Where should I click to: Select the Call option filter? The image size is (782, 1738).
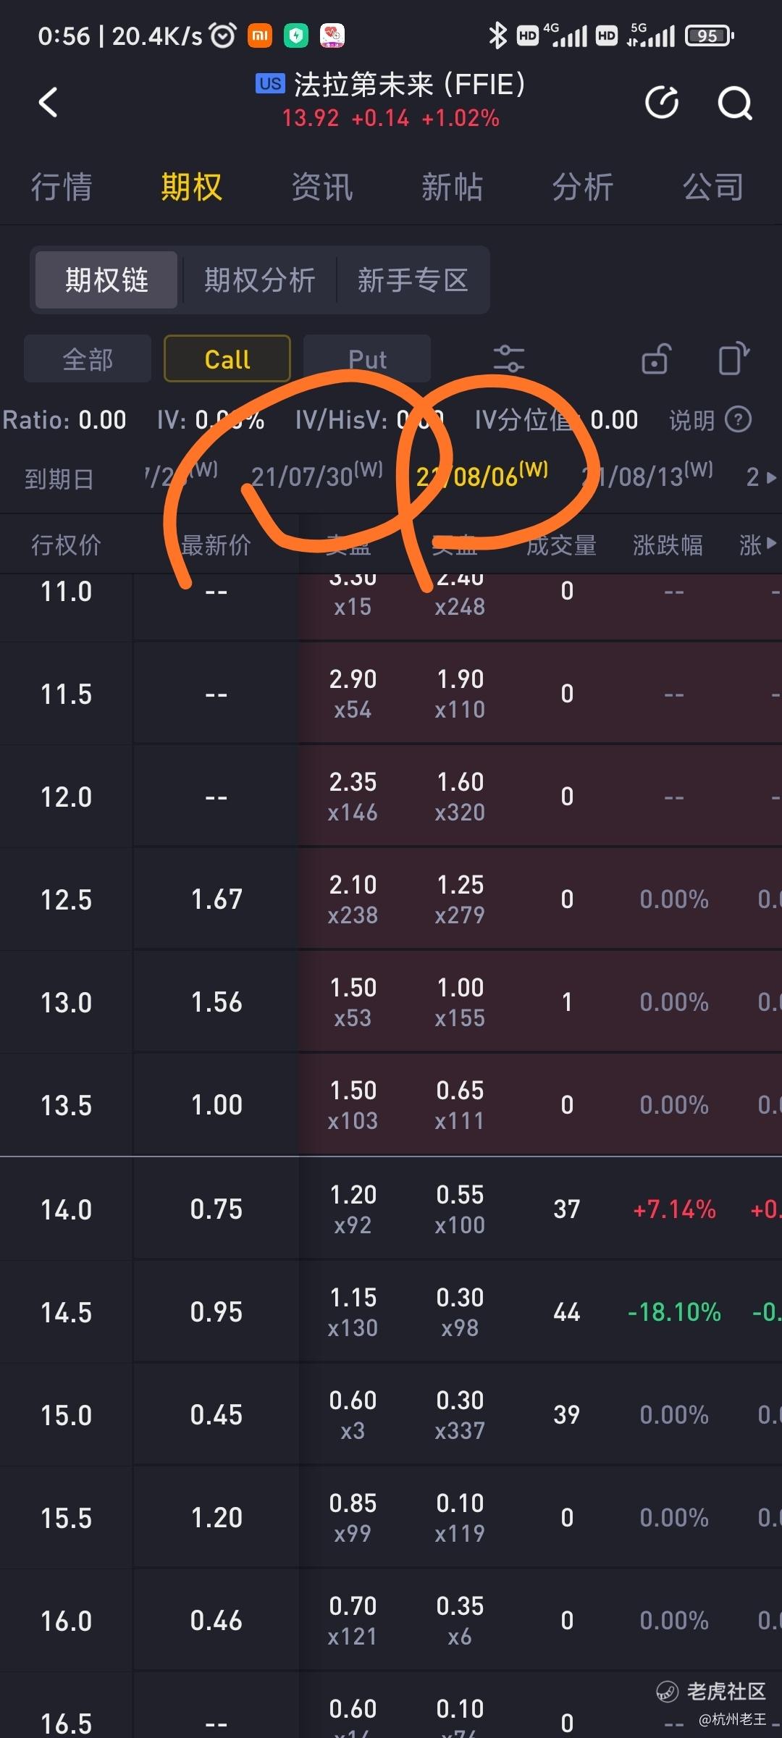[x=227, y=358]
